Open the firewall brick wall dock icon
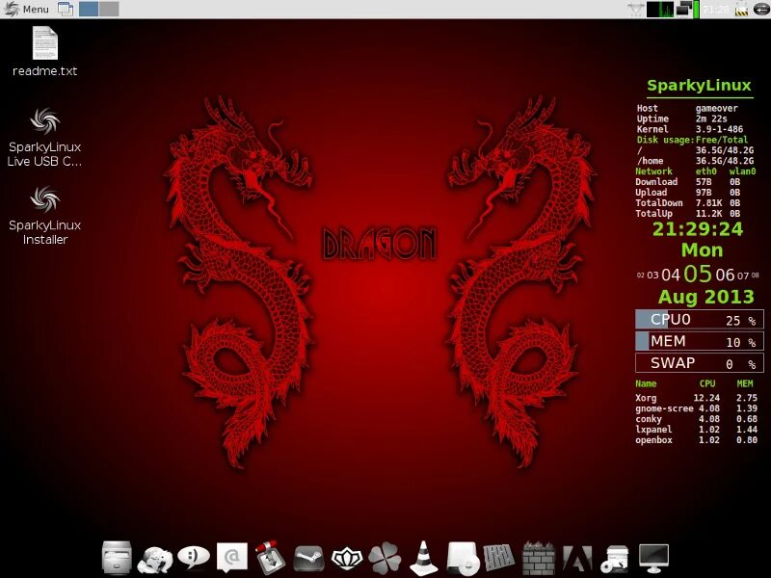This screenshot has width=771, height=578. 539,558
